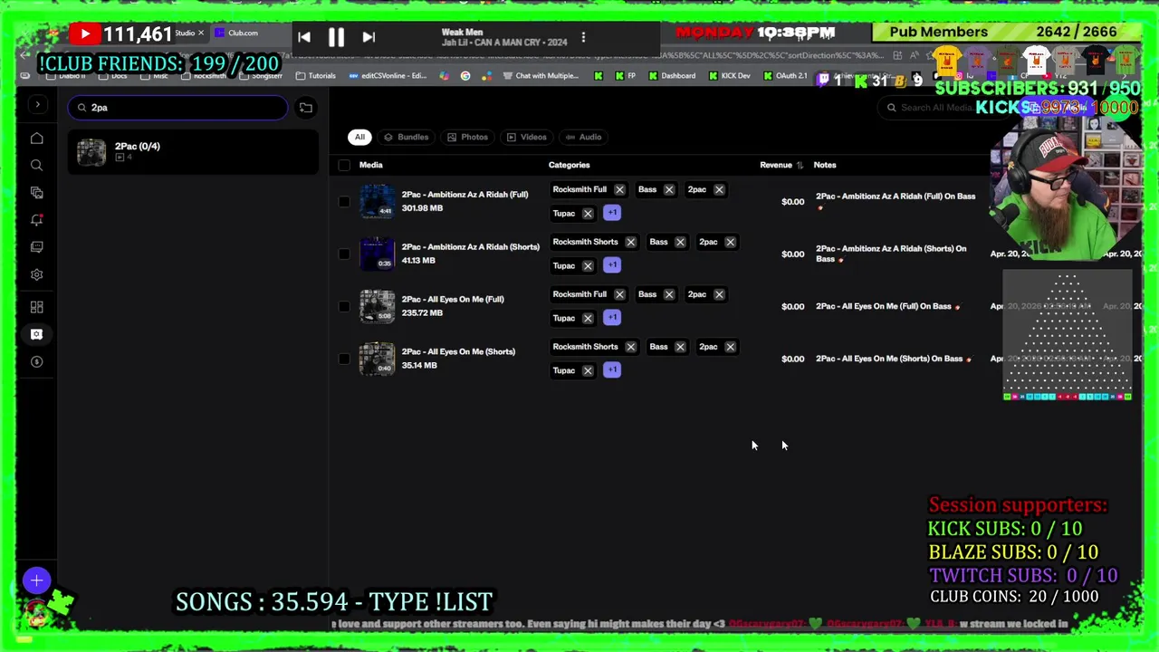
Task: Remove Tupac tag from All Eyes On Me (Shorts)
Action: (588, 370)
